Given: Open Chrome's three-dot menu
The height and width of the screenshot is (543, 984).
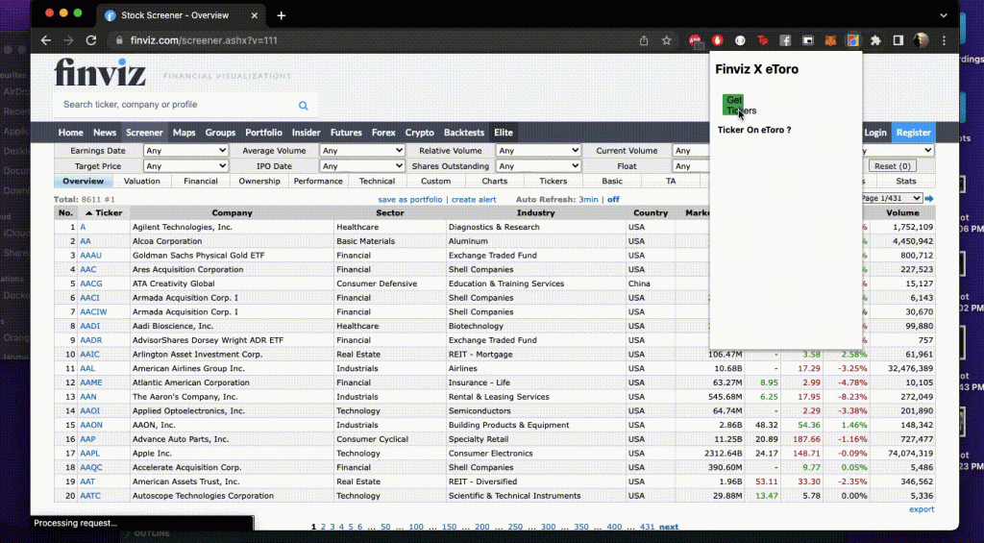Looking at the screenshot, I should tap(944, 40).
